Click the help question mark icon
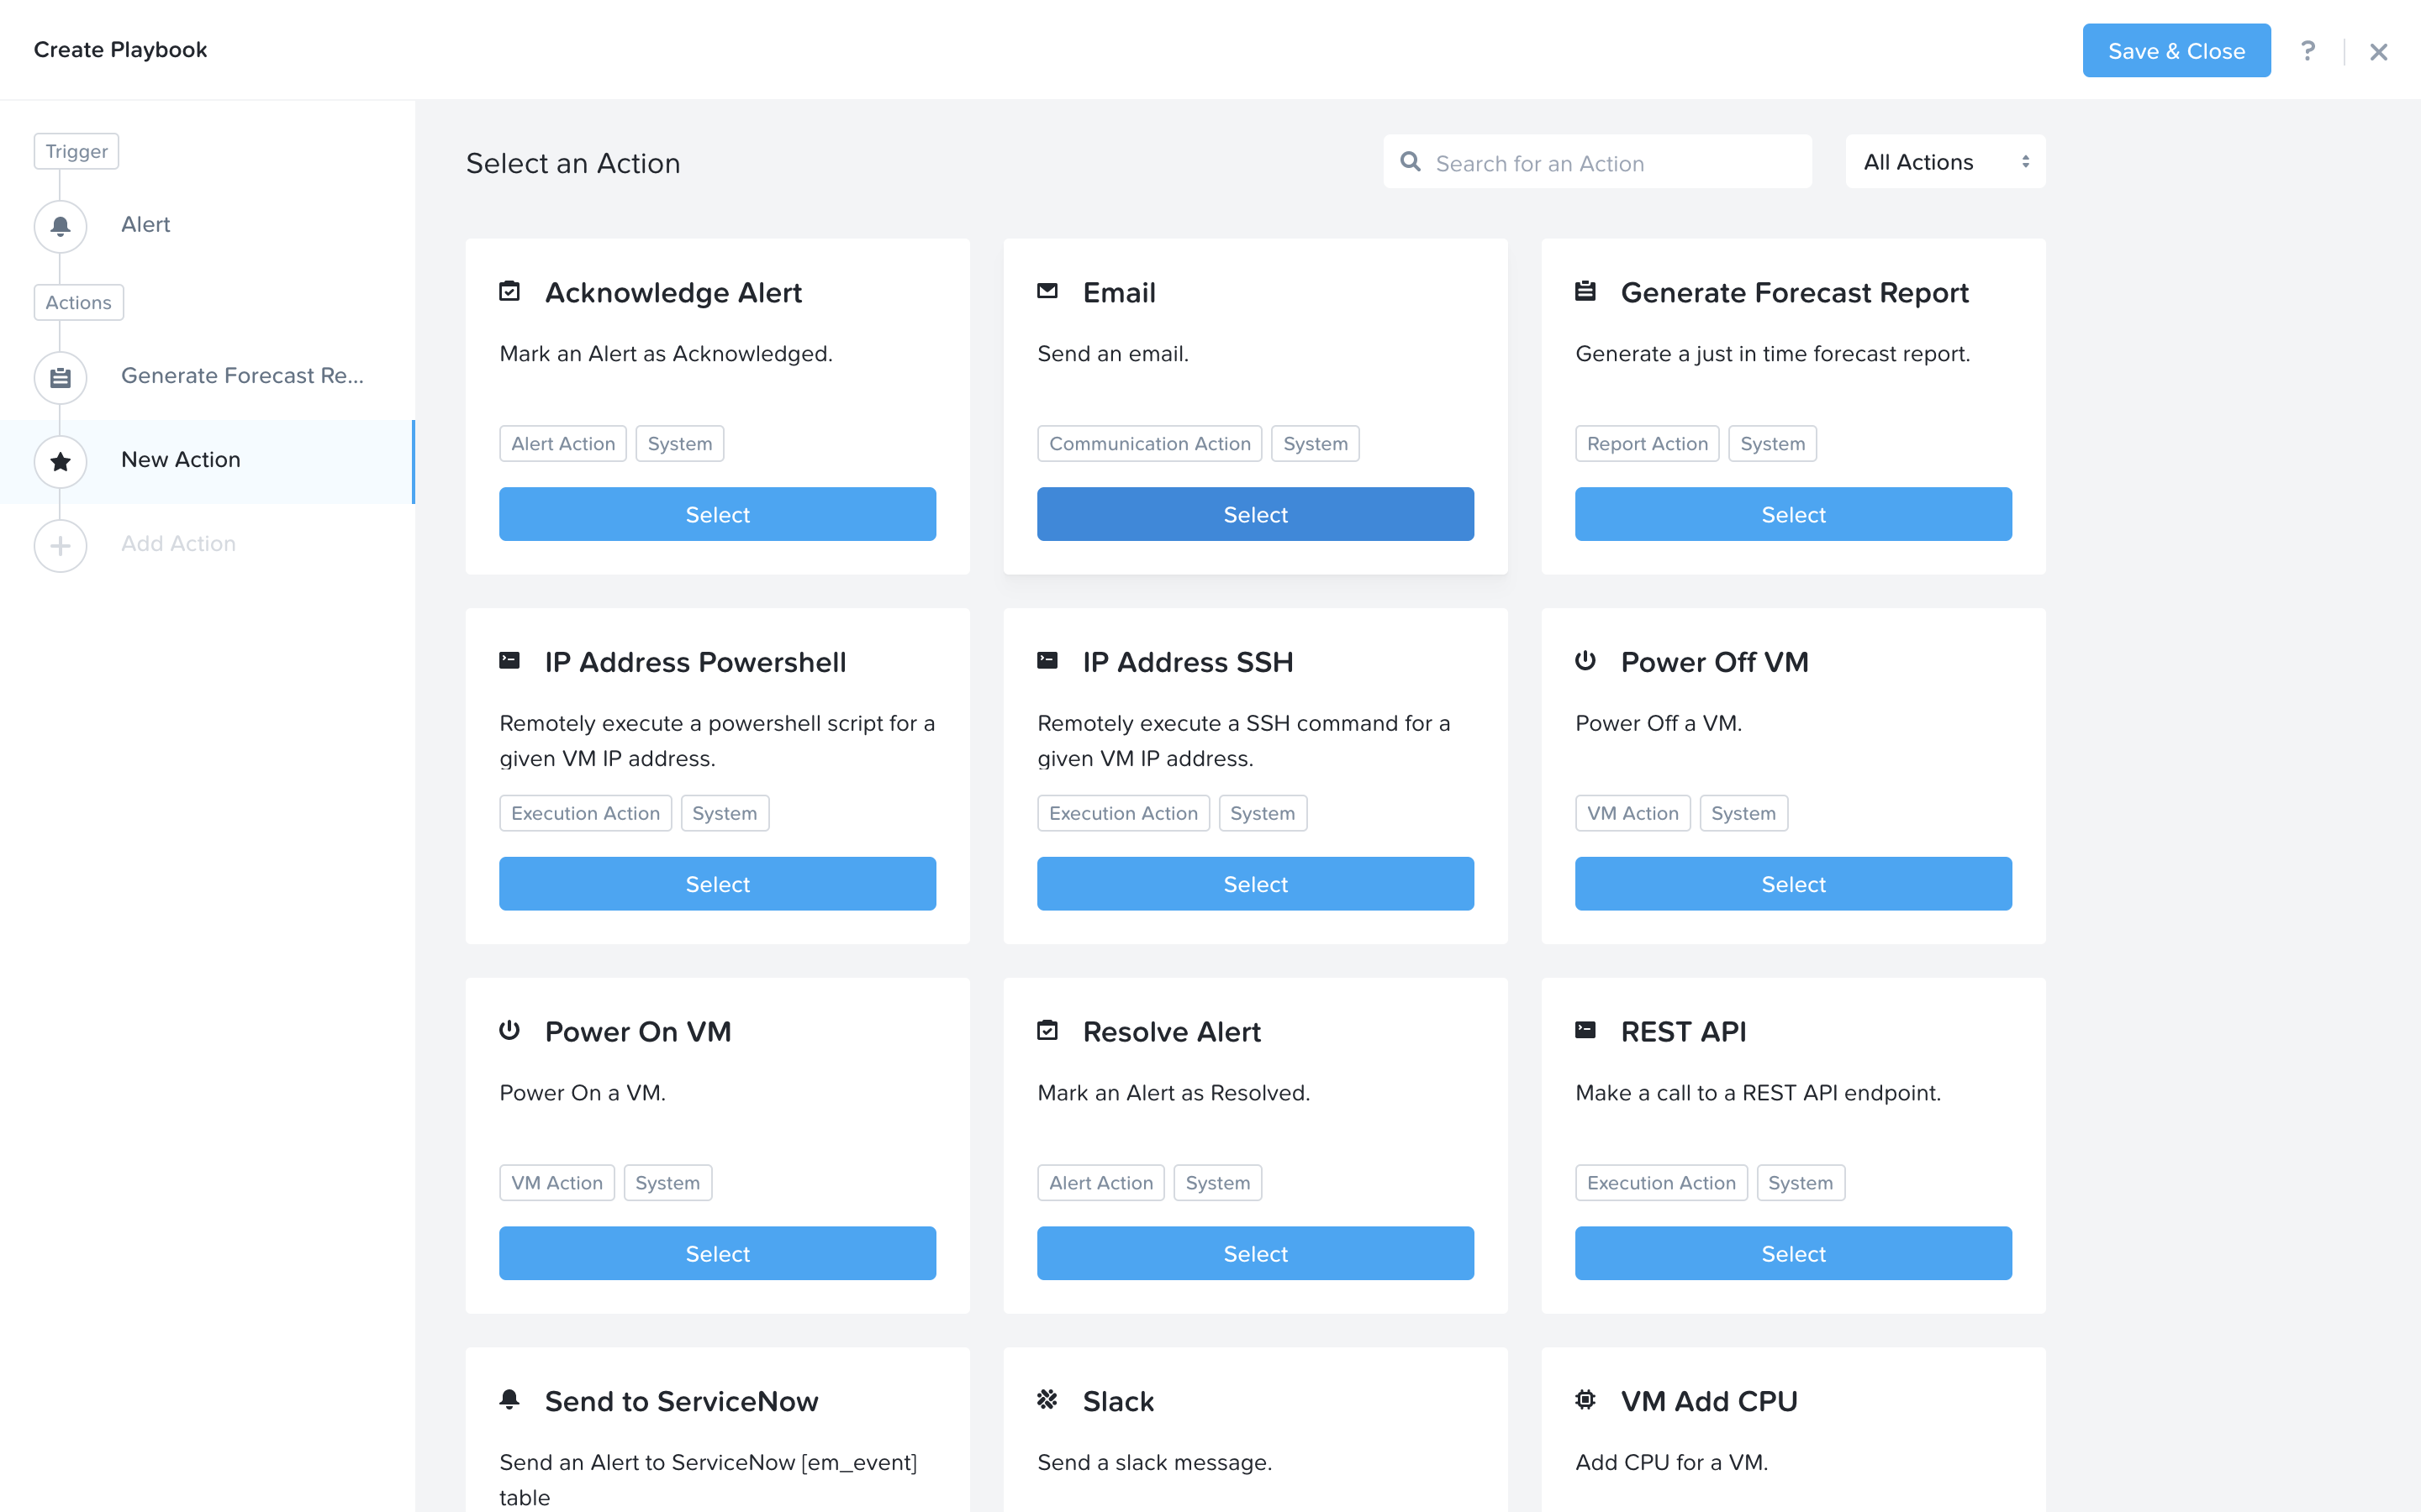Screen dimensions: 2421x1512 coord(2307,51)
